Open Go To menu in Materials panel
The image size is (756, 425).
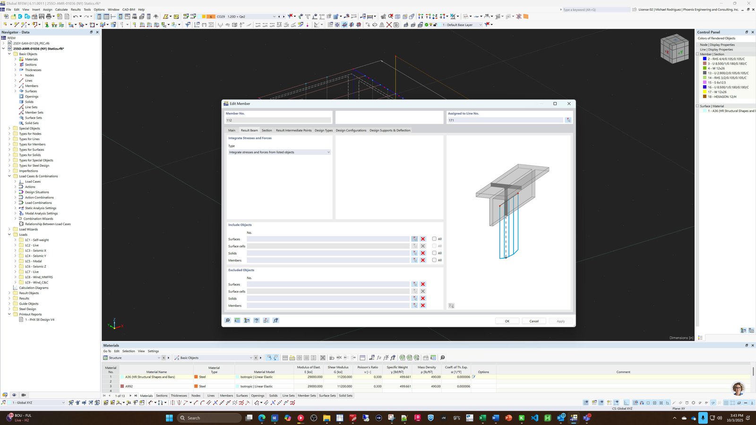point(107,351)
